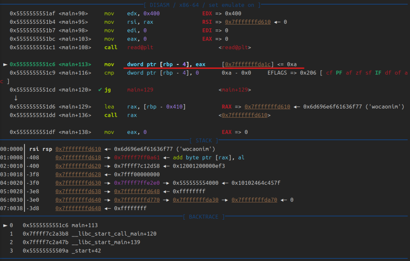Screen dimensions: 410x261
Task: Click the green checkmark next to jg
Action: point(100,90)
